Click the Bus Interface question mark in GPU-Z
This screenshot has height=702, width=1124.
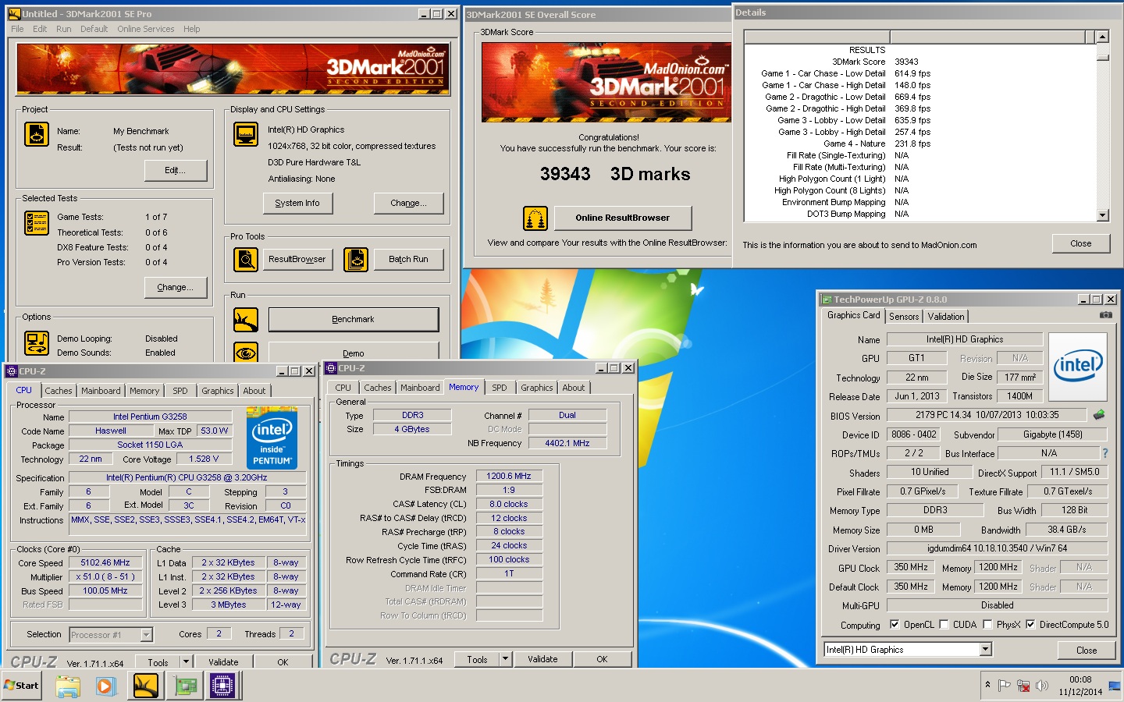click(x=1104, y=453)
